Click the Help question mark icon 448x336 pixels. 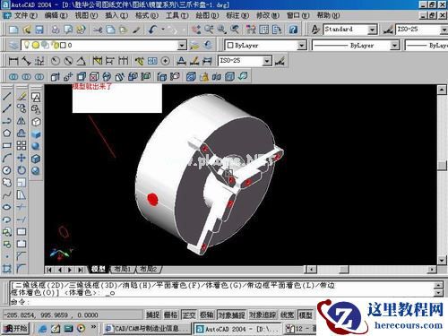coord(293,30)
